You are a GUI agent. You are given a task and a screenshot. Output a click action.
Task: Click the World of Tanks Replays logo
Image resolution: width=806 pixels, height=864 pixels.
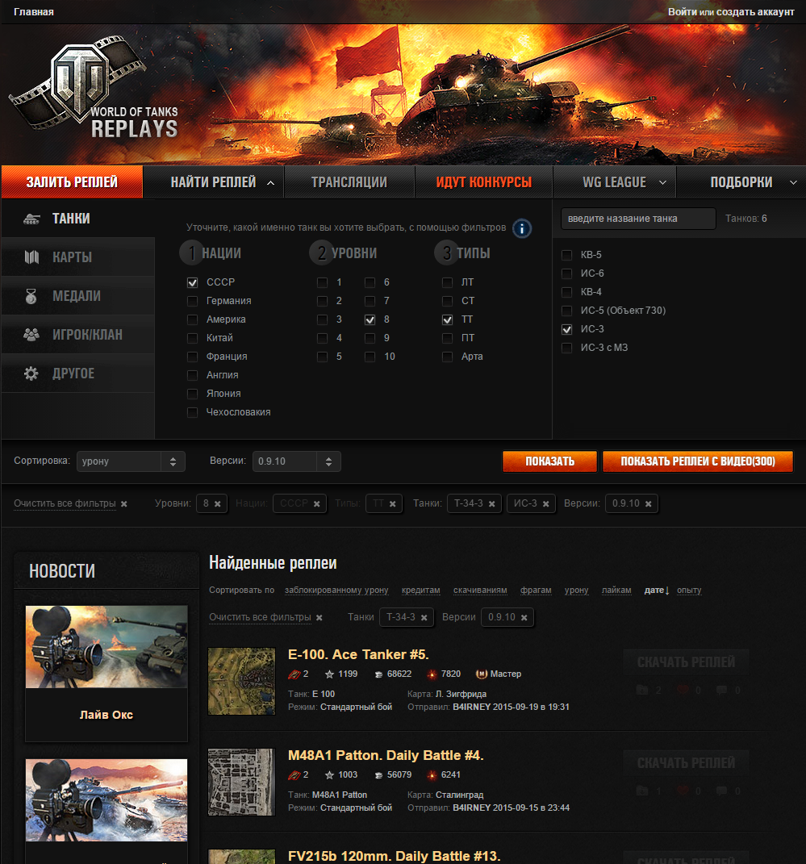94,86
